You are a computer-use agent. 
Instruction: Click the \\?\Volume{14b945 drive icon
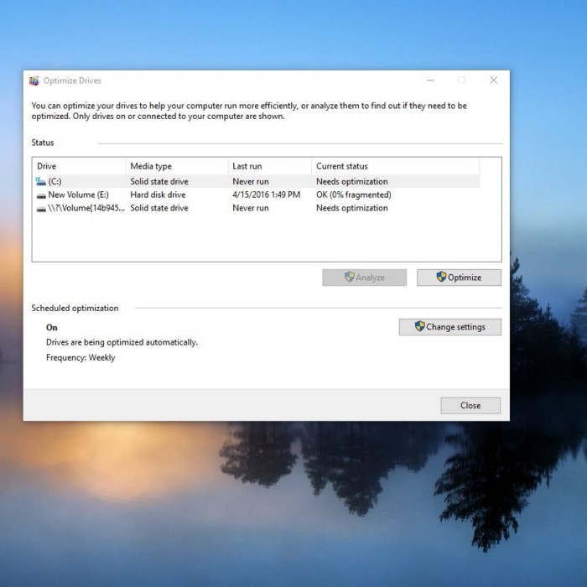coord(41,209)
